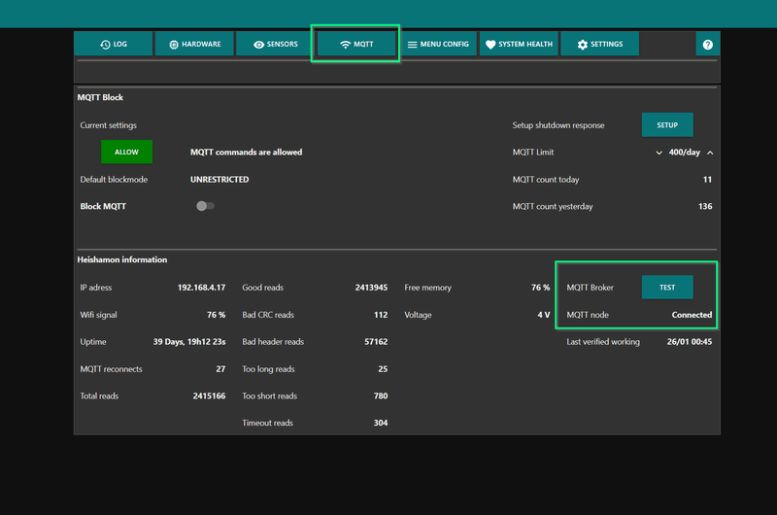Click the green ALLOW button
Screen dimensions: 777x515
coord(126,152)
